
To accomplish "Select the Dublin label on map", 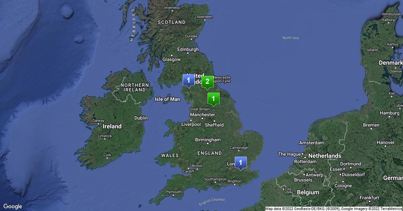I will [x=141, y=118].
